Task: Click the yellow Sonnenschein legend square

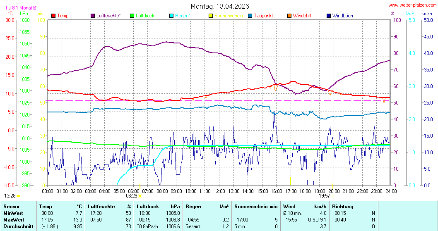Action: pos(211,16)
